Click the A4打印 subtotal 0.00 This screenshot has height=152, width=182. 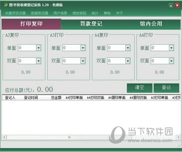pyautogui.click(x=159, y=72)
